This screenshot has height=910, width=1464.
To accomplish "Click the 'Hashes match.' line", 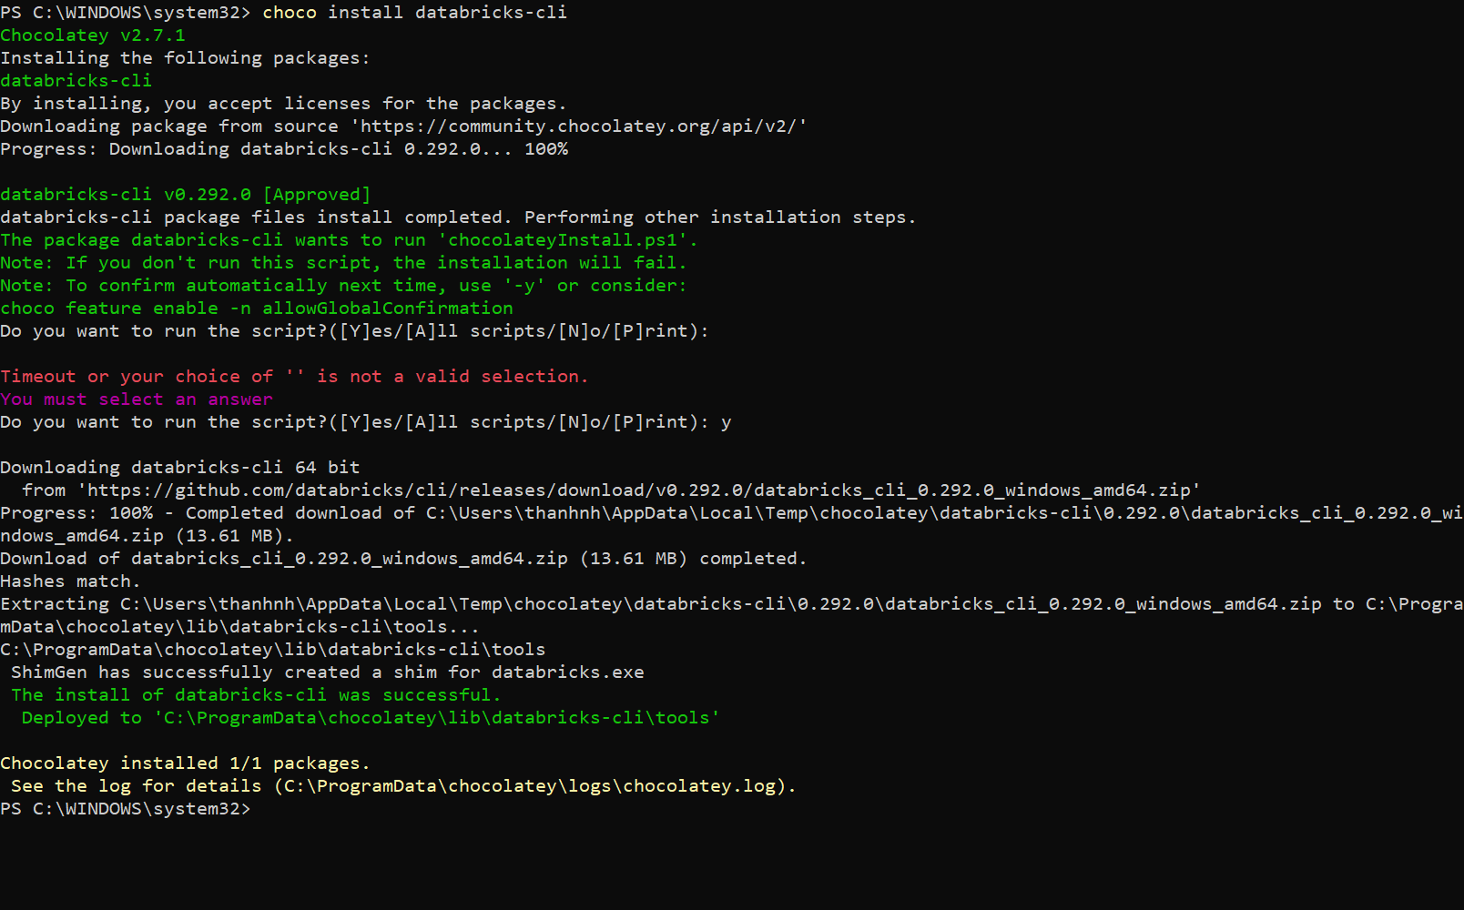I will (x=70, y=581).
